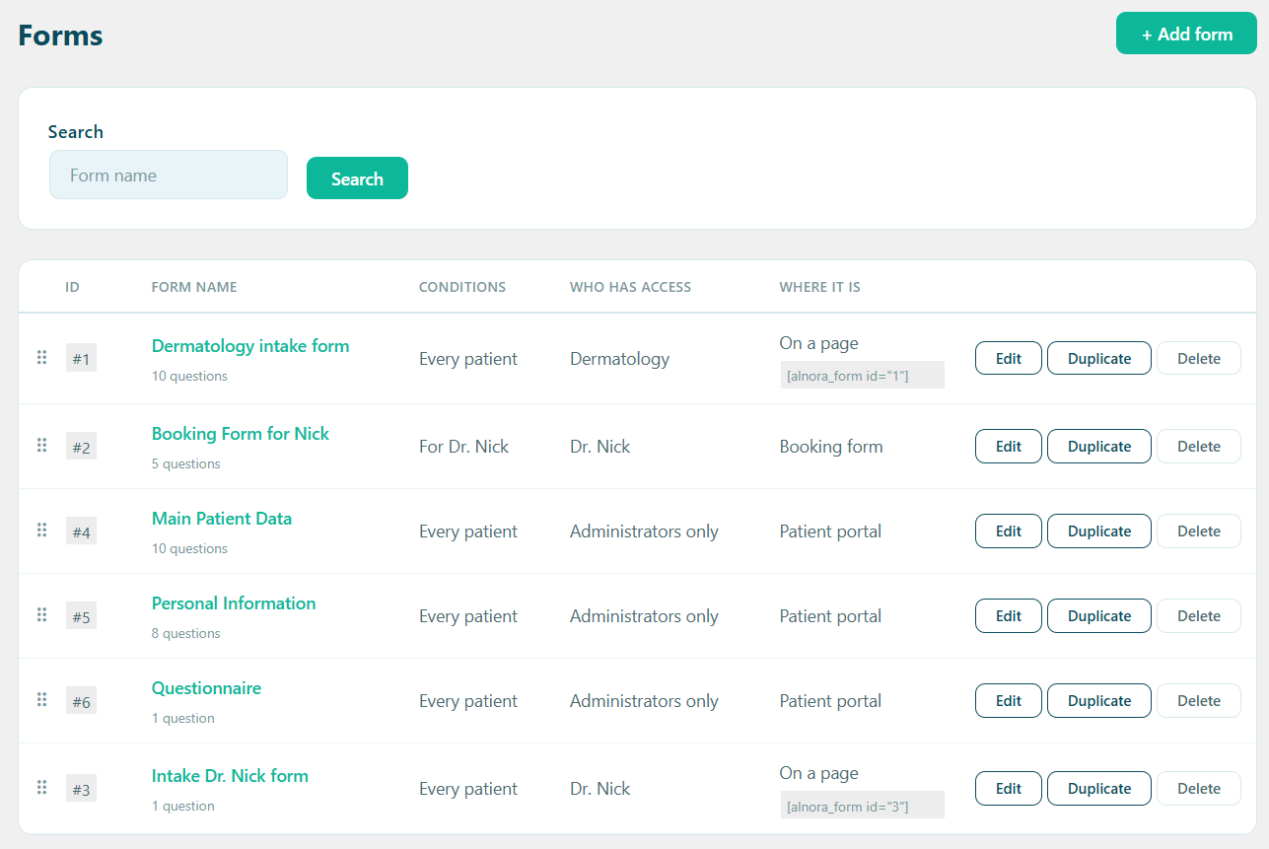Click the #4 ID badge
1269x849 pixels.
[81, 531]
